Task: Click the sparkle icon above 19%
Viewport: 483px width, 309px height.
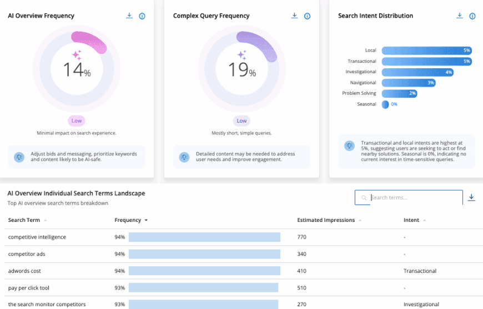Action: 242,55
